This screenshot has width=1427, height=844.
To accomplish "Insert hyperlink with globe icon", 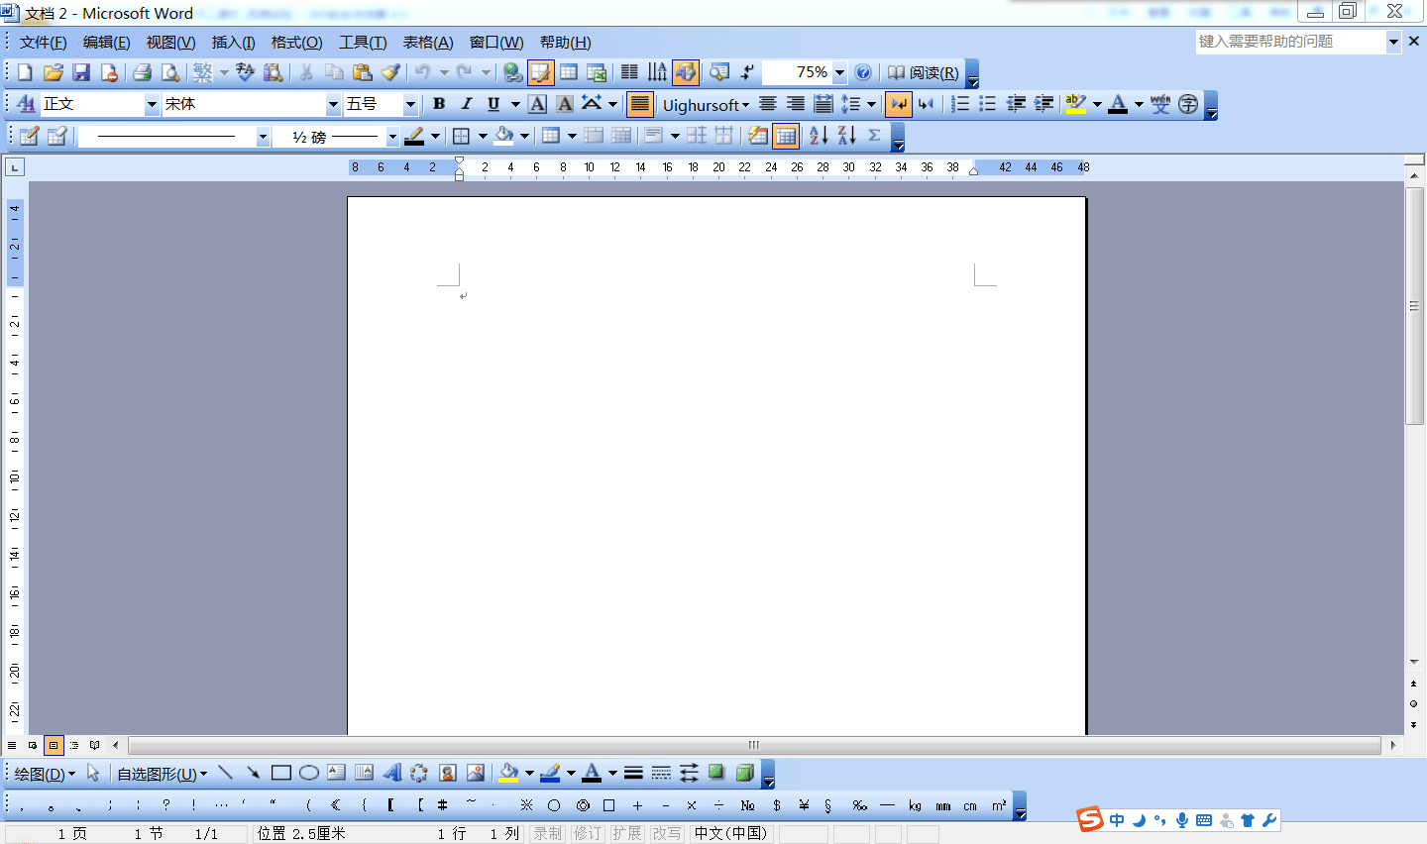I will coord(512,72).
